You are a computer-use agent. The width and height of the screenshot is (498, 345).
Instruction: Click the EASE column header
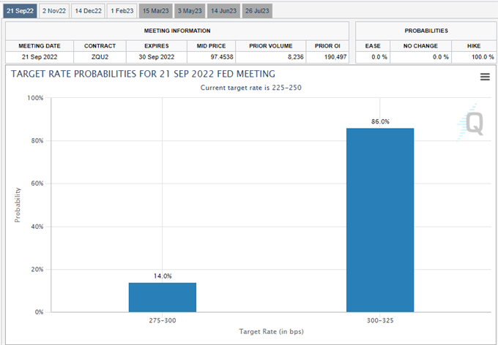click(373, 46)
